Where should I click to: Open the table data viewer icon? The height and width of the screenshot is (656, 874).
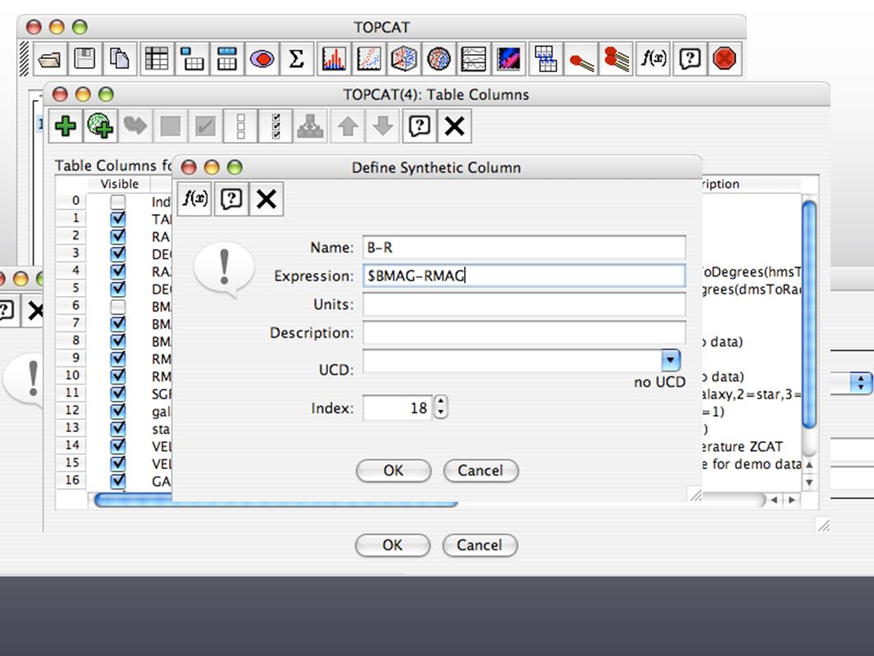(x=157, y=58)
